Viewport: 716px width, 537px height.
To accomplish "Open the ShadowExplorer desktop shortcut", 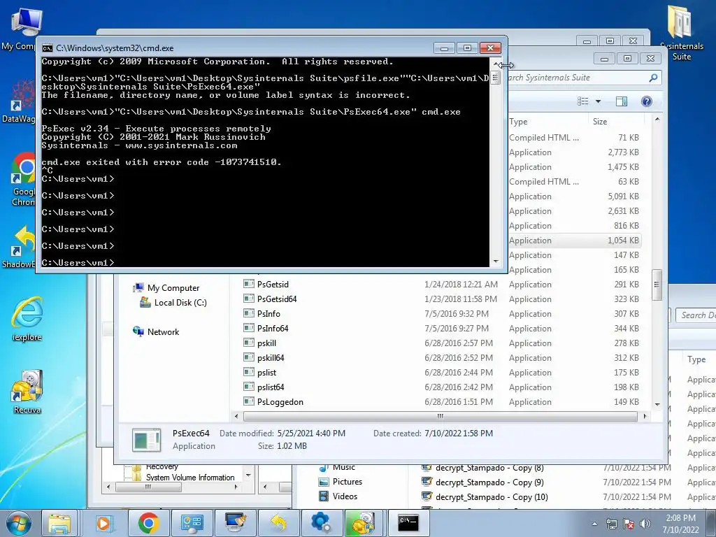I will point(18,247).
